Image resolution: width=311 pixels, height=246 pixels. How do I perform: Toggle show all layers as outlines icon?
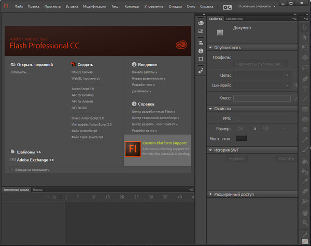coord(61,197)
